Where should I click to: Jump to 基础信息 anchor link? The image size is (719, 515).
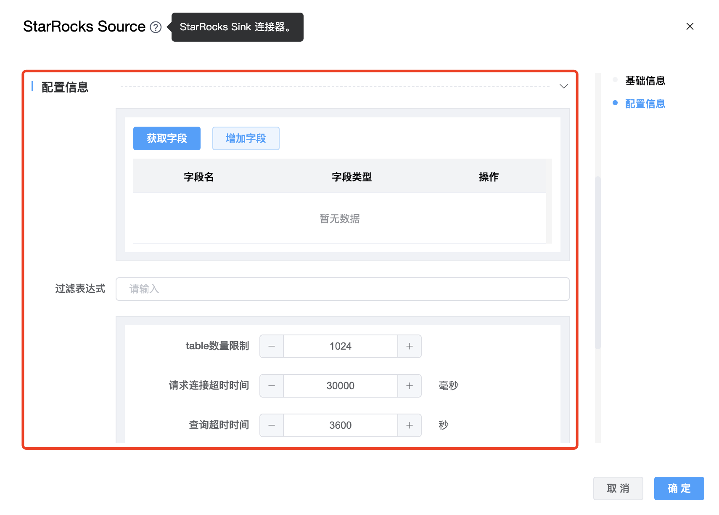645,81
